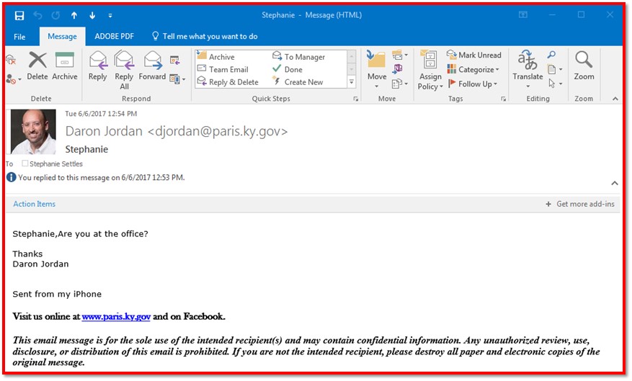Screen dimensions: 632x381
Task: Open the File tab
Action: pyautogui.click(x=19, y=37)
